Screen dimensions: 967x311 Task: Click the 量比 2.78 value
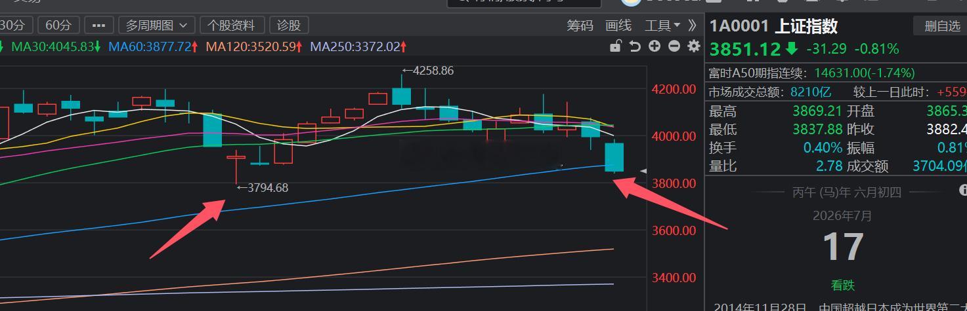click(x=829, y=166)
